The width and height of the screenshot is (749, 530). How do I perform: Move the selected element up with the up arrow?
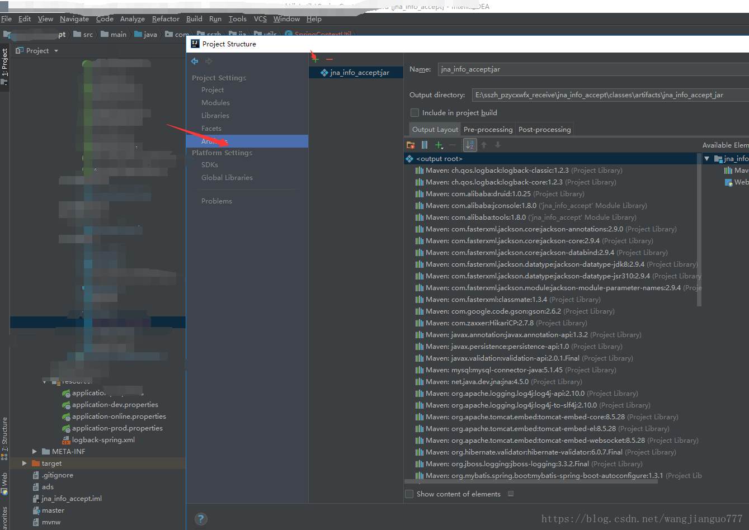pos(484,145)
